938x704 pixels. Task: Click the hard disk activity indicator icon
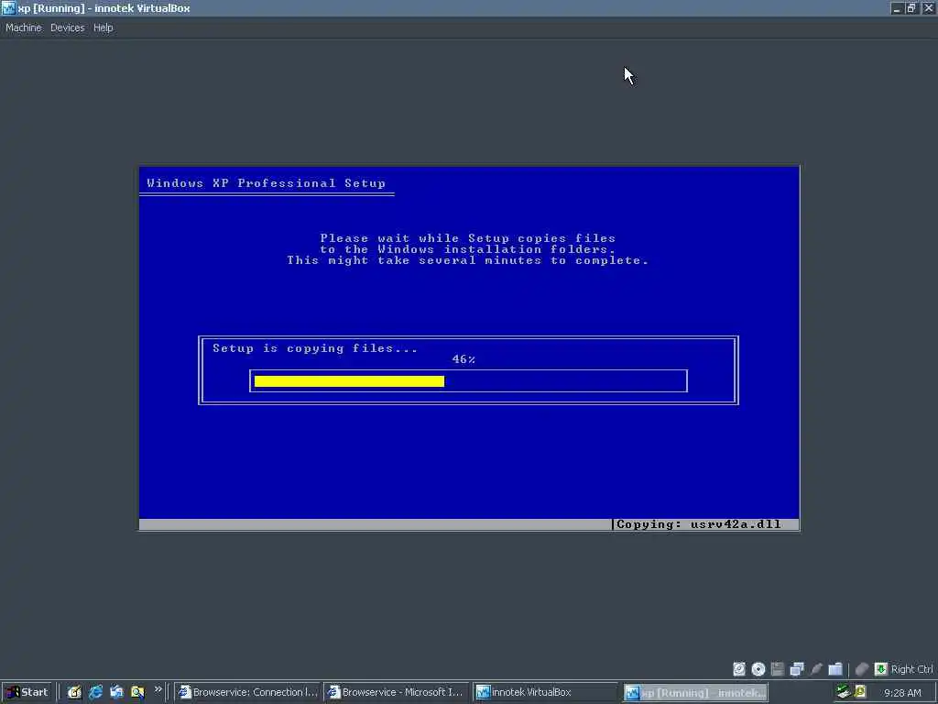tap(739, 669)
